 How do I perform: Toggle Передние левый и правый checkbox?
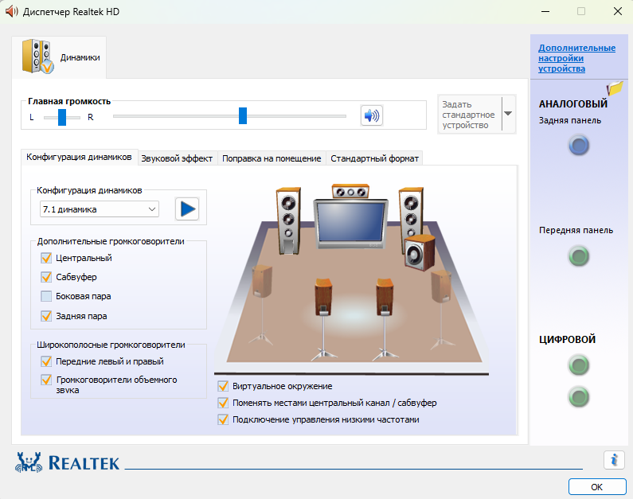pyautogui.click(x=46, y=361)
